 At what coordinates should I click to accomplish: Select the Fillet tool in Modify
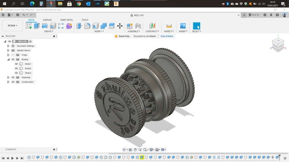[87, 26]
